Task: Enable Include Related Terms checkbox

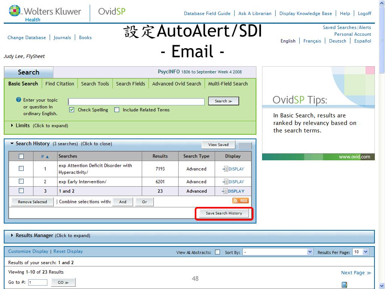Action: pyautogui.click(x=117, y=110)
